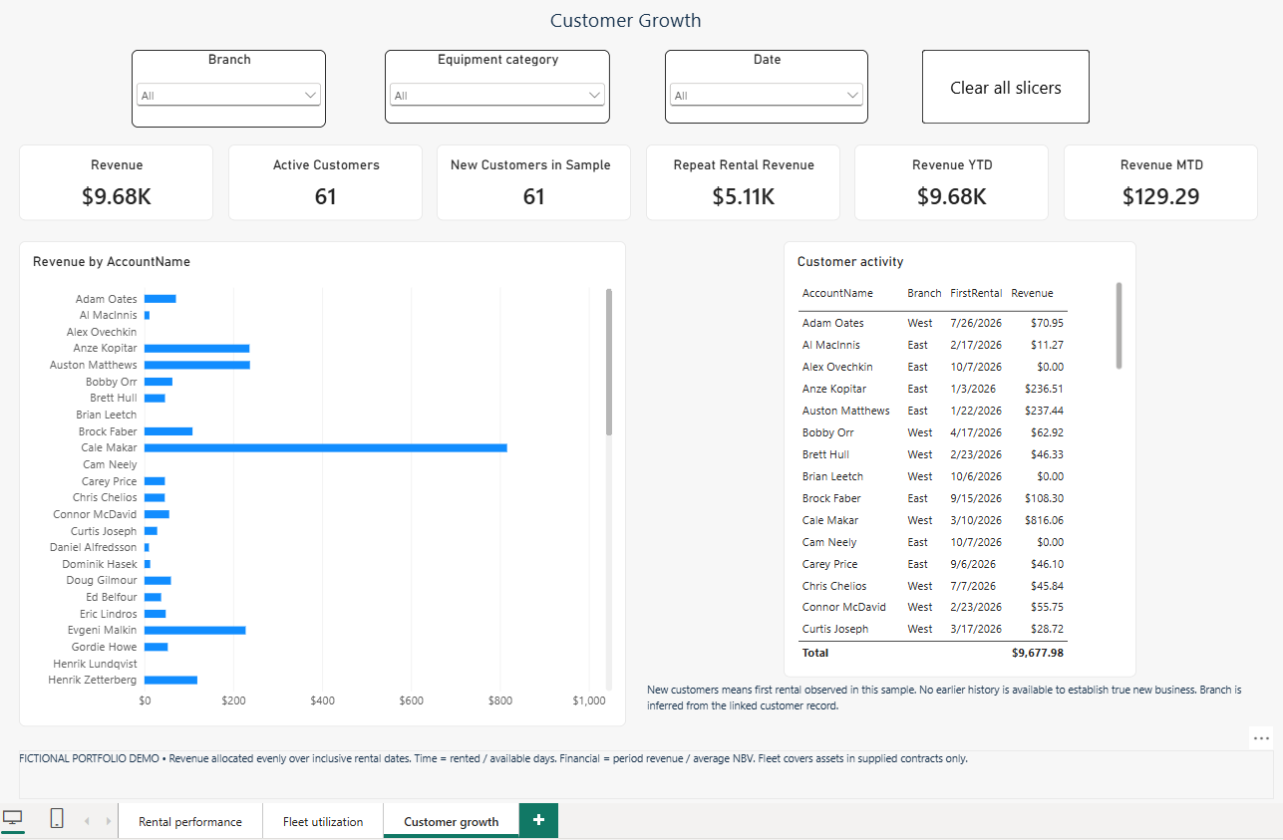
Task: Click '3/10/2026' FirstRental date
Action: click(x=976, y=520)
